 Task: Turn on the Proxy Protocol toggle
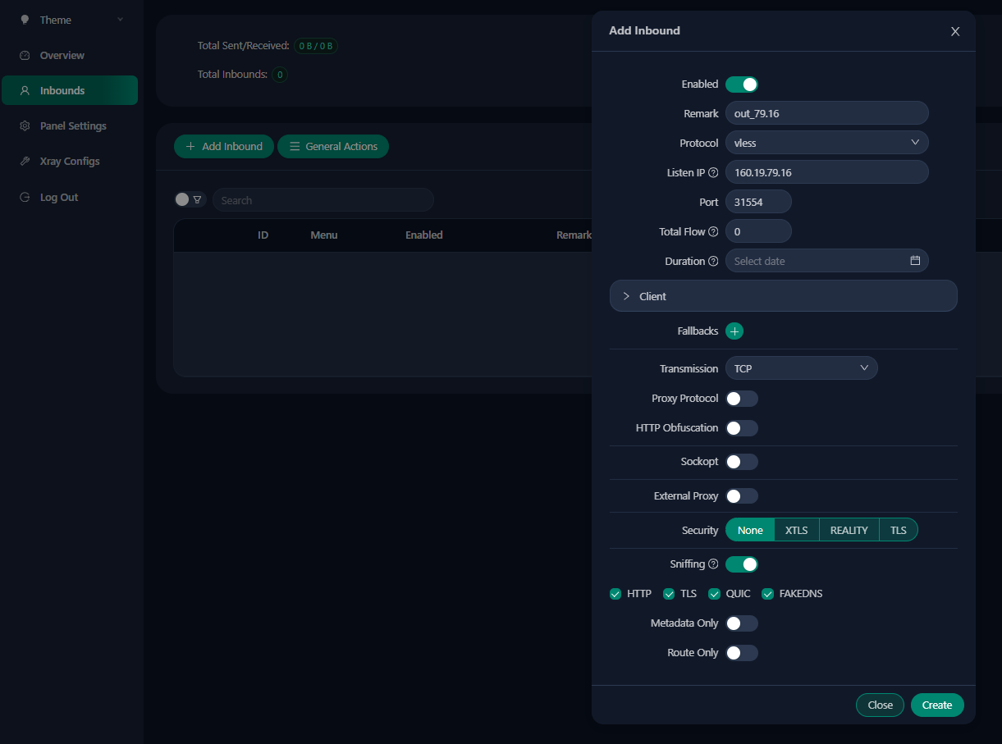[x=741, y=399]
